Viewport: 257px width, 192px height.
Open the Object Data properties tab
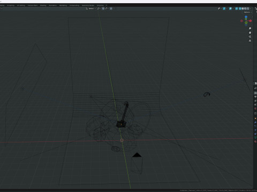(255, 138)
